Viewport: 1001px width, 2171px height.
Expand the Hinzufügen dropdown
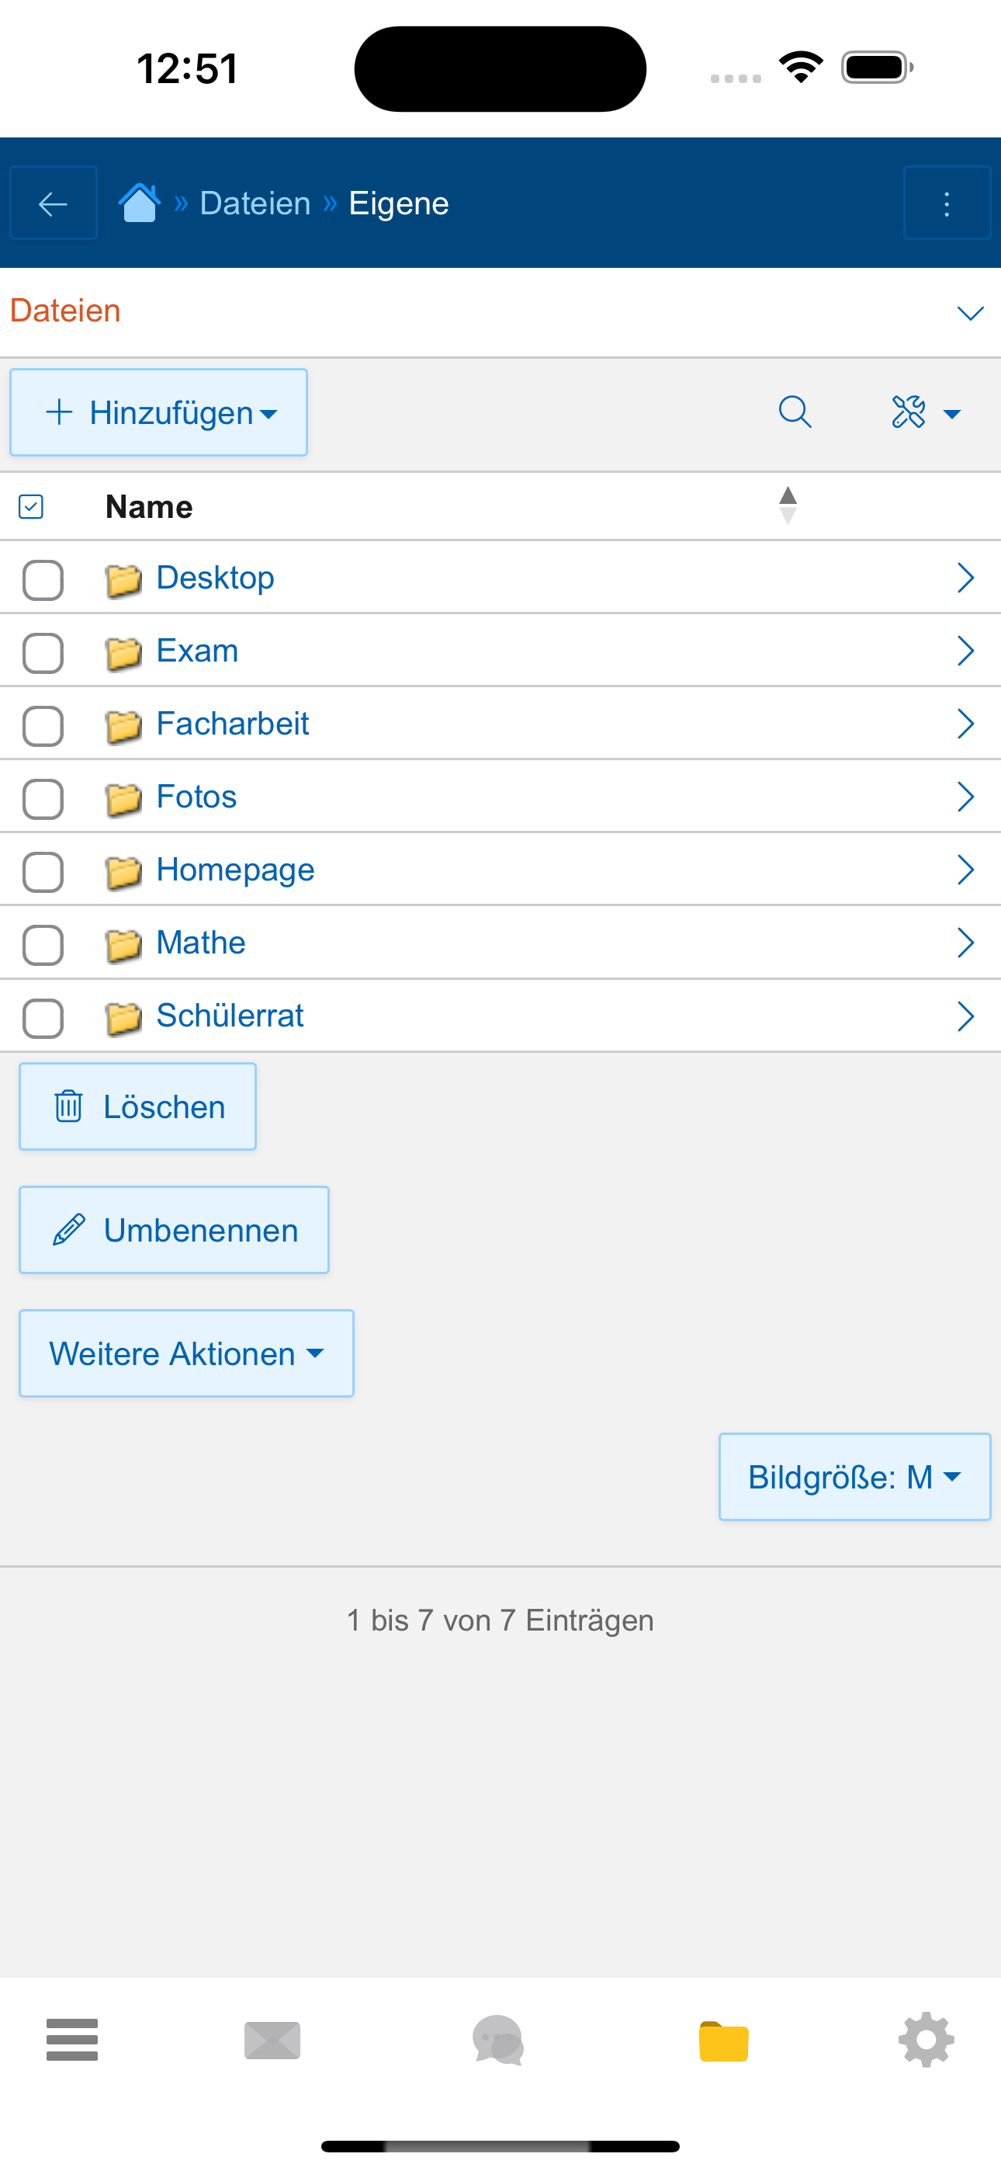coord(158,412)
